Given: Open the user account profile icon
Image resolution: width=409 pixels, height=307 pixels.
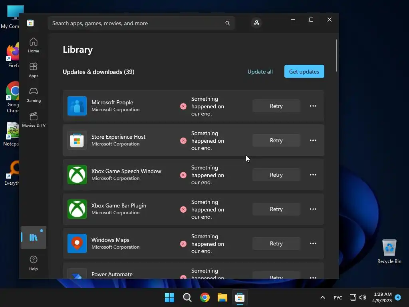Looking at the screenshot, I should pos(256,23).
